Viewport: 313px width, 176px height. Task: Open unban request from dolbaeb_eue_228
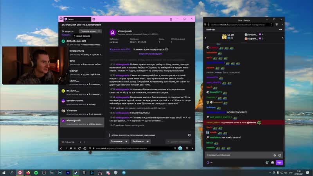point(82,43)
